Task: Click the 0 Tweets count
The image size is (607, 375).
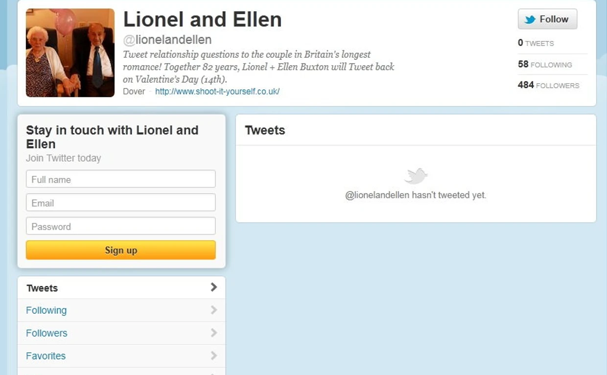Action: (x=536, y=43)
